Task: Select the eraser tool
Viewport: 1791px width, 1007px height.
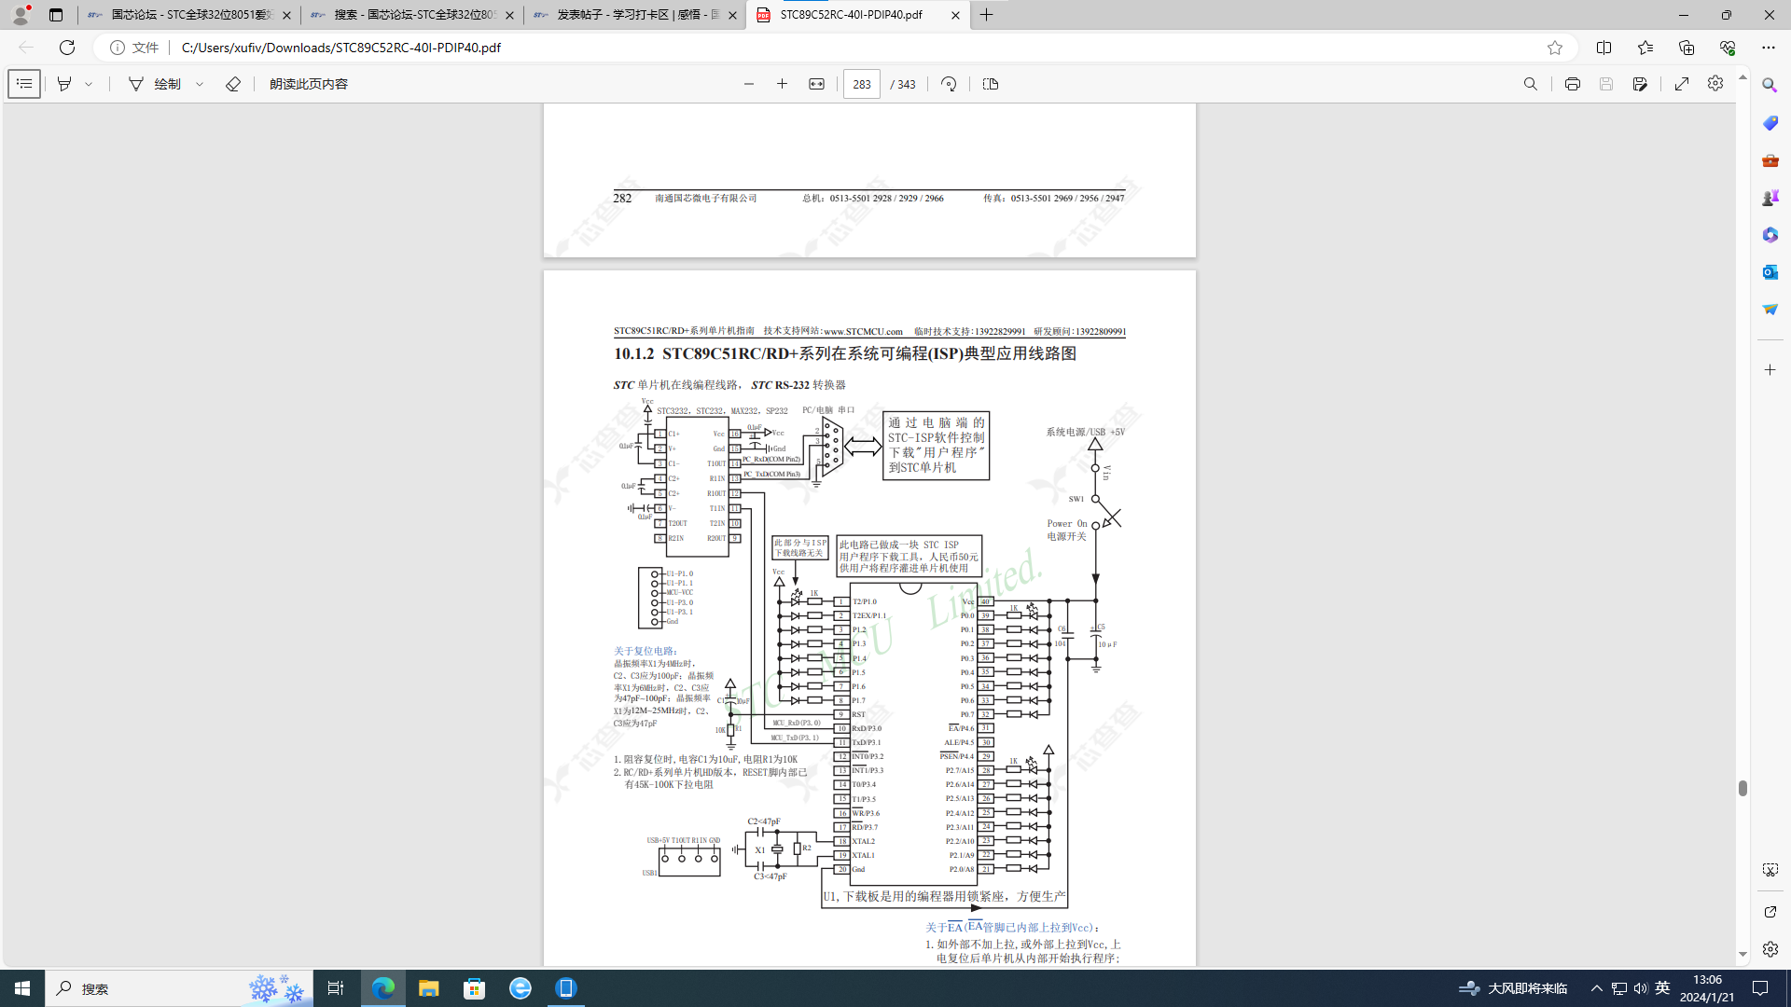Action: pos(233,84)
